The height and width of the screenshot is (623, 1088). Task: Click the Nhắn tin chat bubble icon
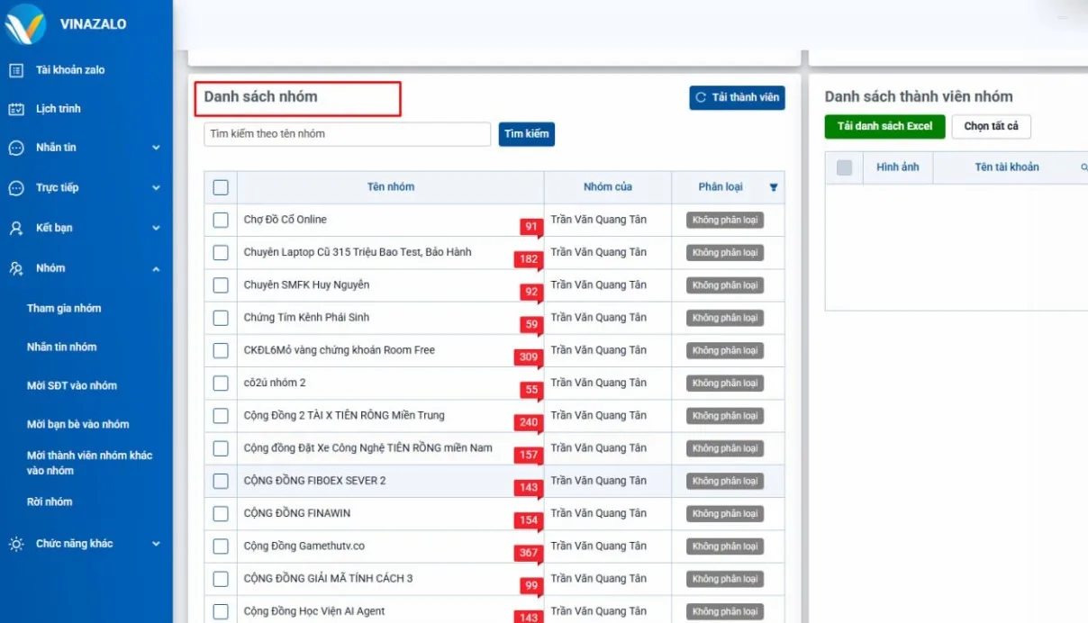click(16, 148)
